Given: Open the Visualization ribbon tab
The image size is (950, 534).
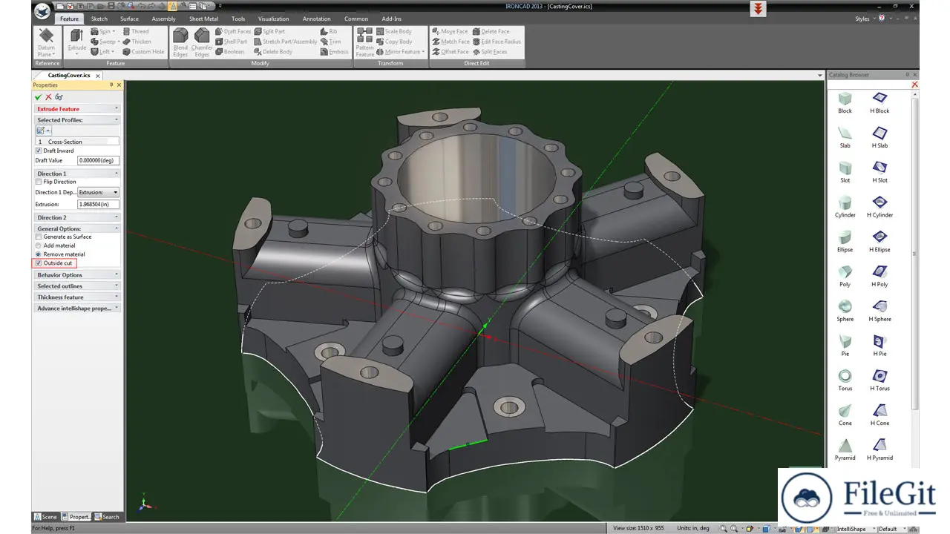Looking at the screenshot, I should click(x=273, y=19).
